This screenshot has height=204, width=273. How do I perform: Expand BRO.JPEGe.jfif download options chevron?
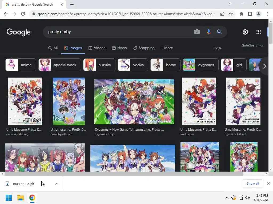click(x=57, y=184)
